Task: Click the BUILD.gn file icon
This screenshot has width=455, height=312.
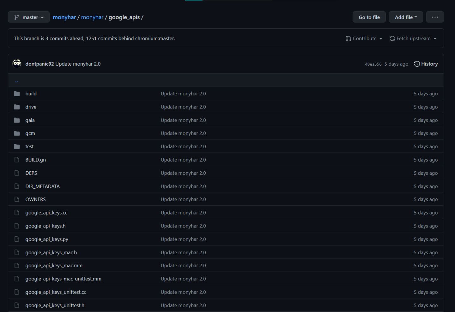Action: point(17,160)
